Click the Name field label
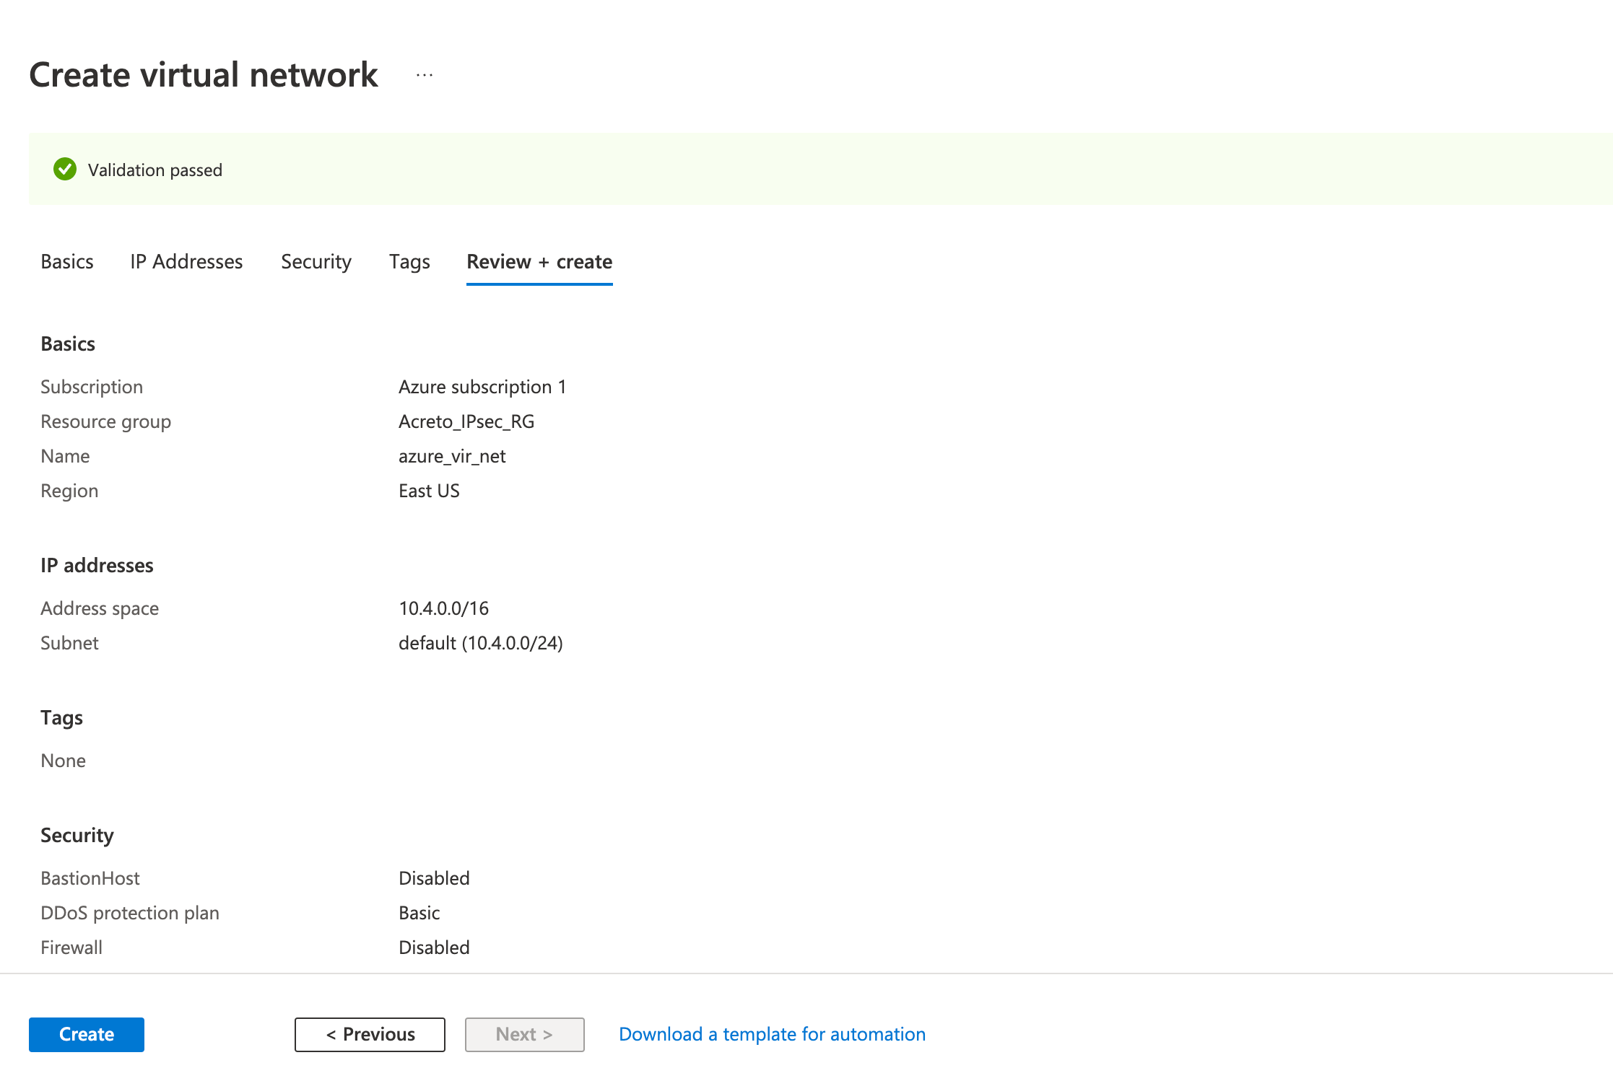Image resolution: width=1613 pixels, height=1081 pixels. (x=65, y=456)
